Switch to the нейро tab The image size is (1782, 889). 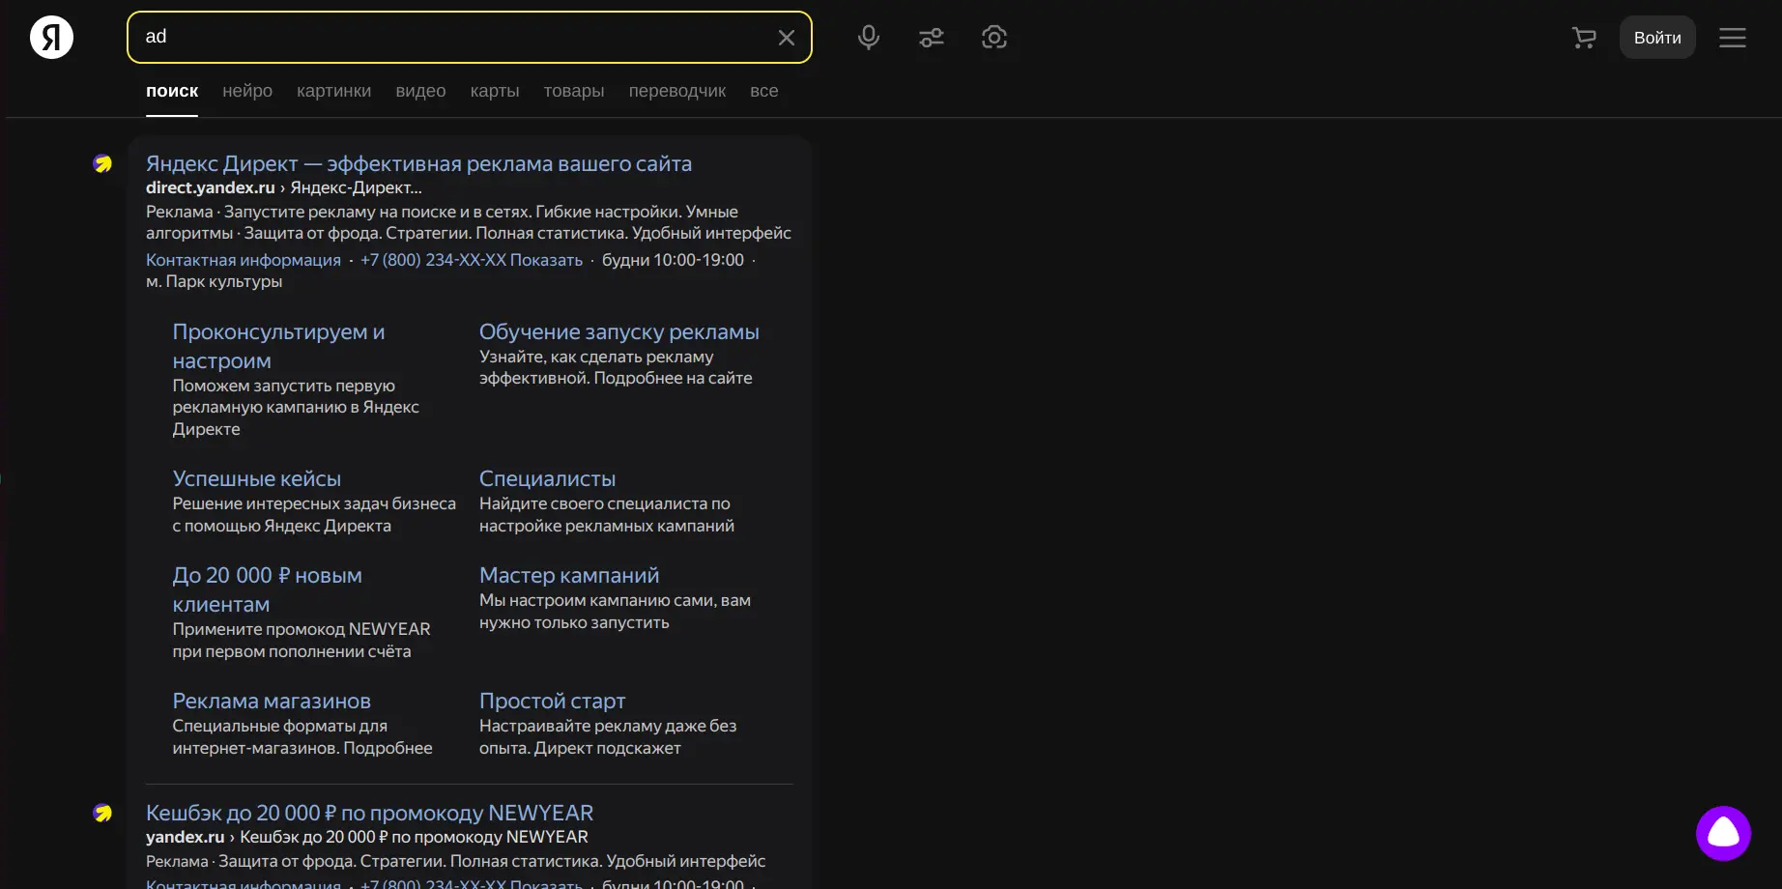point(247,91)
